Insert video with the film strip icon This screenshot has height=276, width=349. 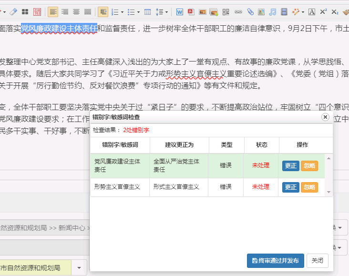284,11
